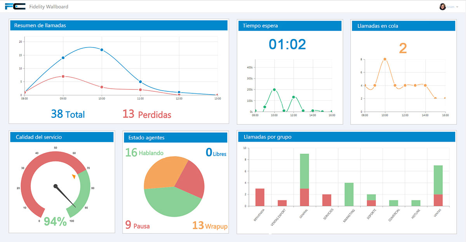Open the Llamadas por grupo panel header

(x=346, y=137)
